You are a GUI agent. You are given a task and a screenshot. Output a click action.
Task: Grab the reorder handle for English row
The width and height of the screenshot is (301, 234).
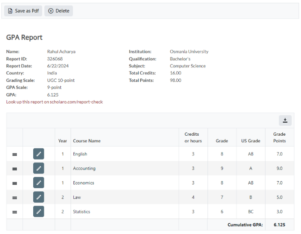click(x=14, y=154)
